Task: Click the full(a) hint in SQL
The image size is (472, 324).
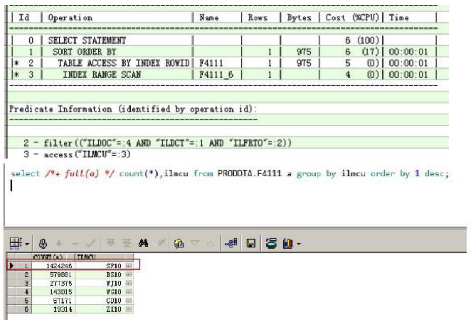Action: pos(81,174)
